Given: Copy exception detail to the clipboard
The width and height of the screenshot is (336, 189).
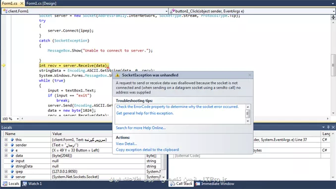Looking at the screenshot, I should (x=147, y=149).
